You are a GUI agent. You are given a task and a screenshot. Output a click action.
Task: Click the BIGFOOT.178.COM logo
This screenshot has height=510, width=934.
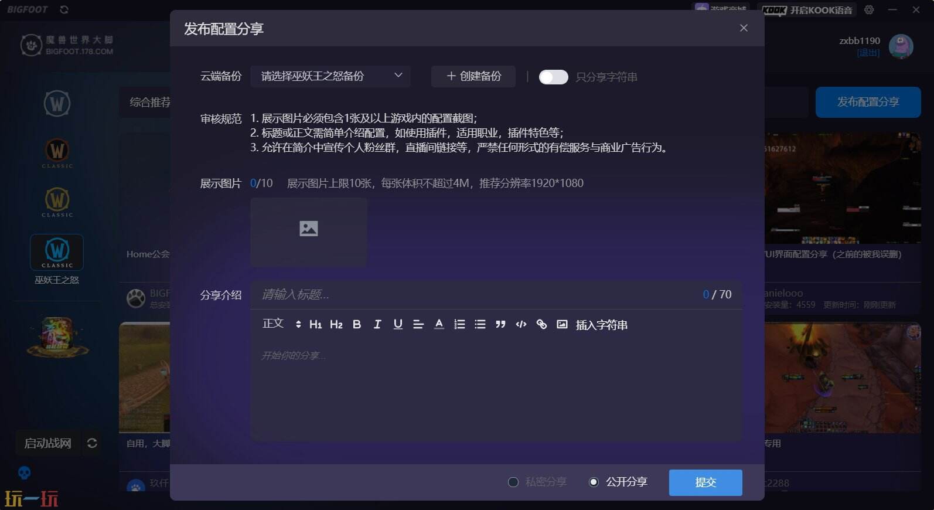pyautogui.click(x=67, y=45)
